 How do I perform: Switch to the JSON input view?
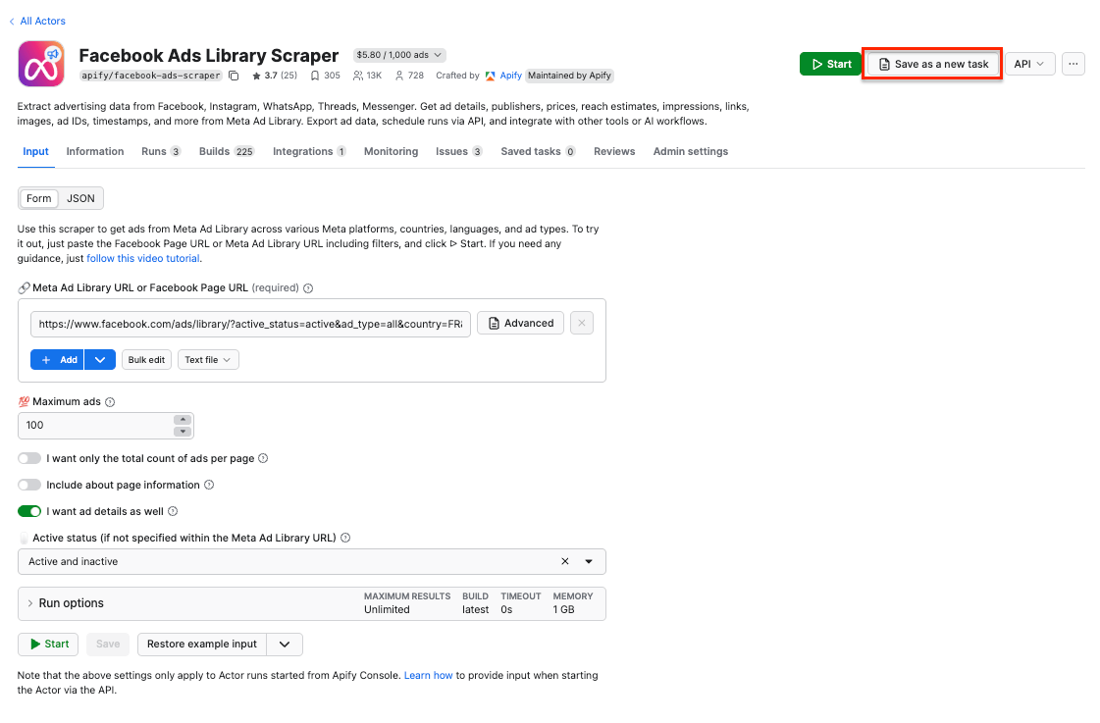(x=80, y=198)
